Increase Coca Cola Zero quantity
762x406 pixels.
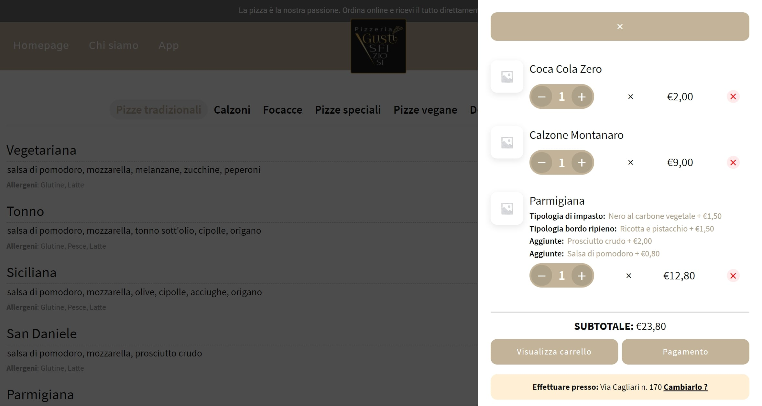pyautogui.click(x=582, y=96)
